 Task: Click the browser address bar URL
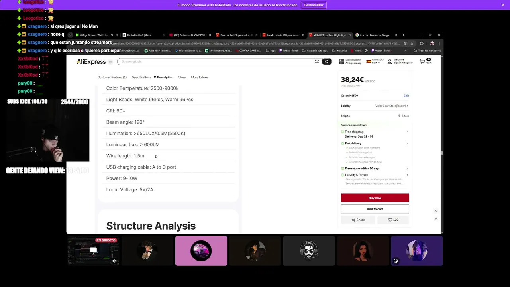tap(255, 43)
